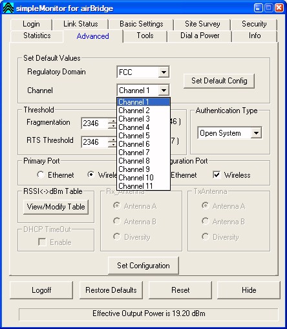Click the Restore Defaults button
This screenshot has width=287, height=329.
point(111,290)
